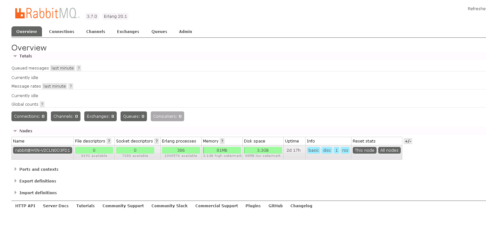
Task: Click the disc info tag
Action: tap(327, 150)
